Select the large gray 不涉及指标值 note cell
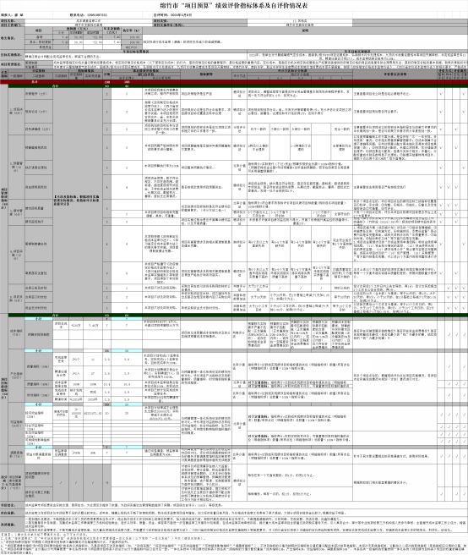 78,200
